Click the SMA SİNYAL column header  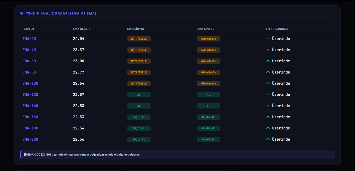coord(205,29)
